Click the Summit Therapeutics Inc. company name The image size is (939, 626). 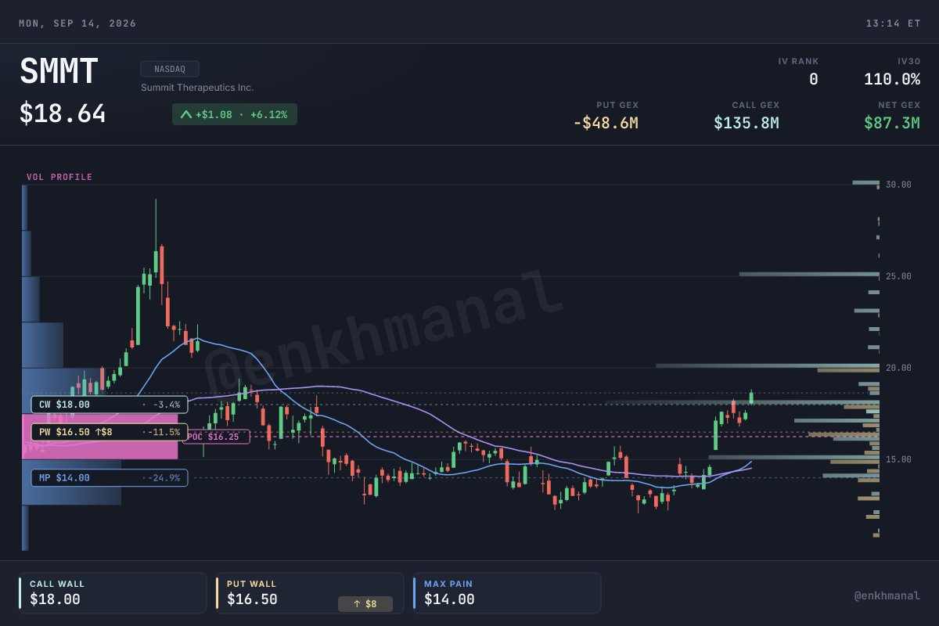click(x=197, y=88)
